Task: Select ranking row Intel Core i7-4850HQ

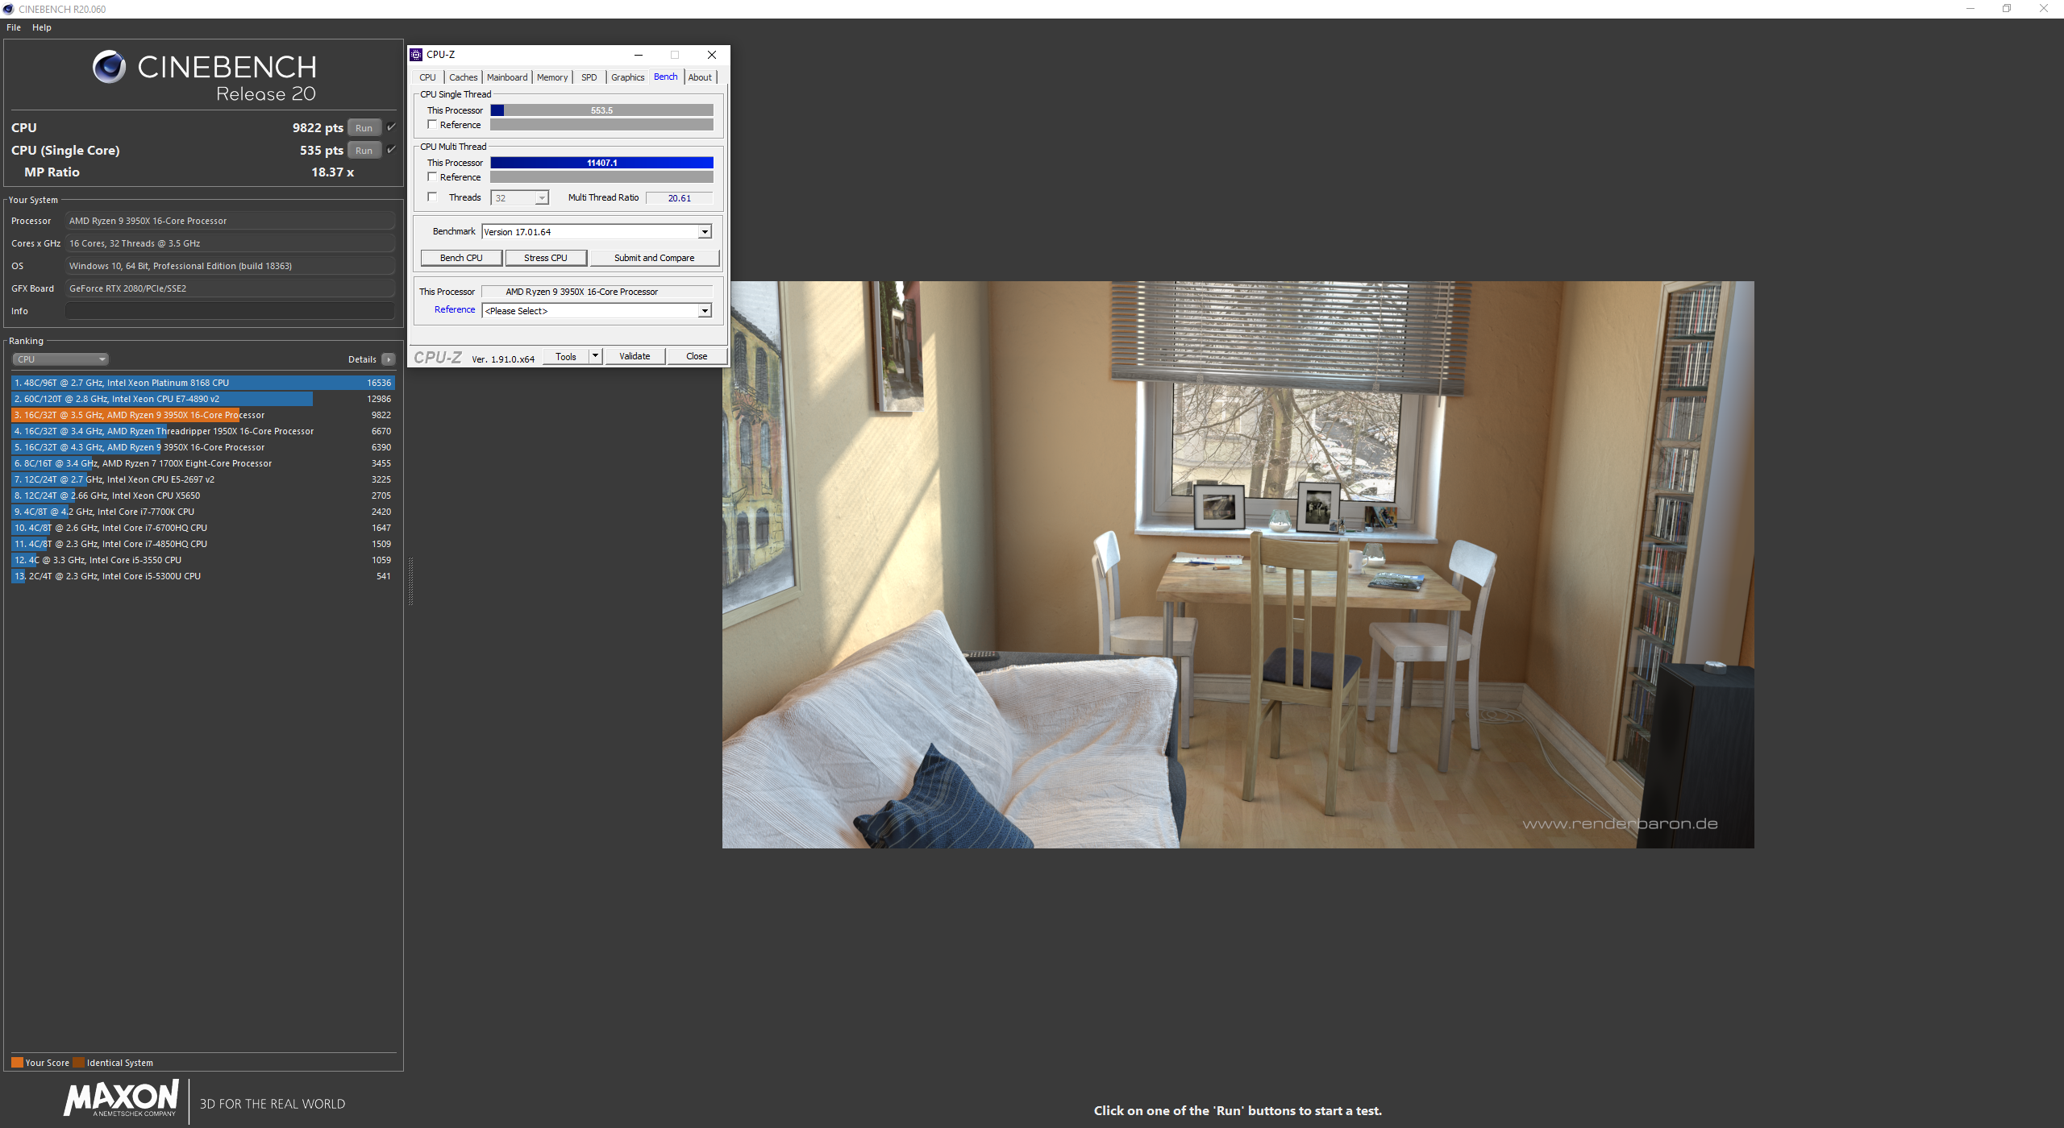Action: coord(203,544)
